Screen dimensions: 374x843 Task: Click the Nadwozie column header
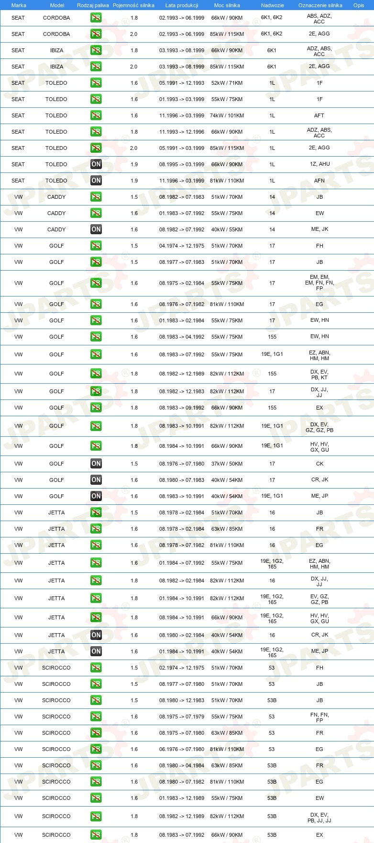273,5
